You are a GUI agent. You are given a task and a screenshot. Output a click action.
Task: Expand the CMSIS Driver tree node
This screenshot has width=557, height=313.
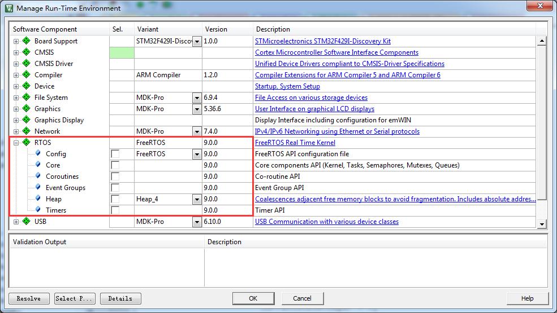(x=16, y=64)
